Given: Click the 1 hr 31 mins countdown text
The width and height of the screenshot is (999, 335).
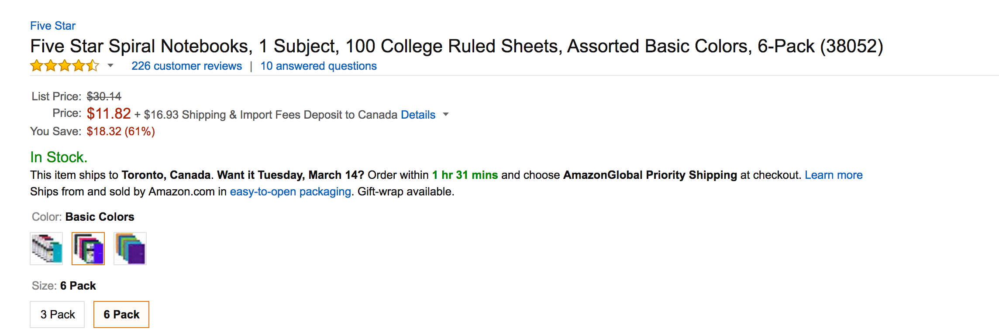Looking at the screenshot, I should click(465, 175).
